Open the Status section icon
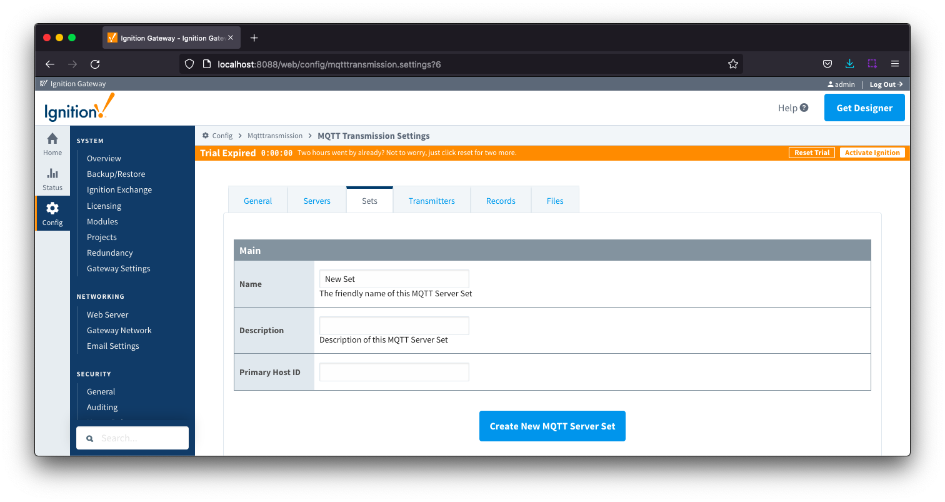 click(x=52, y=174)
